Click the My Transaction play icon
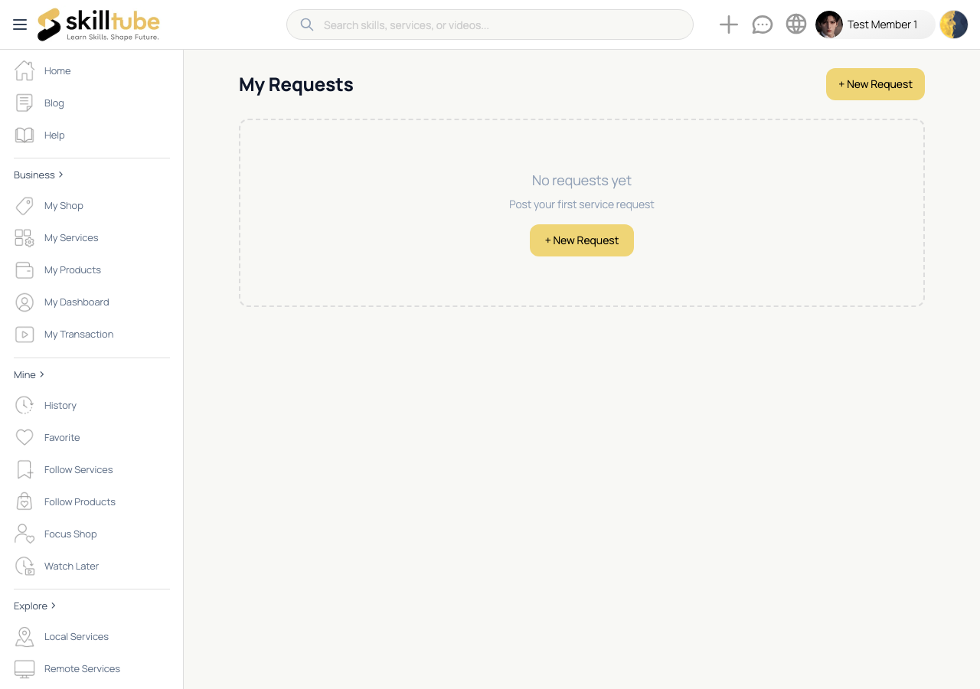 pos(24,334)
